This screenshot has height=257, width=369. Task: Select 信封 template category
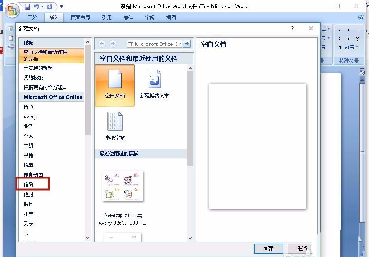coord(28,195)
